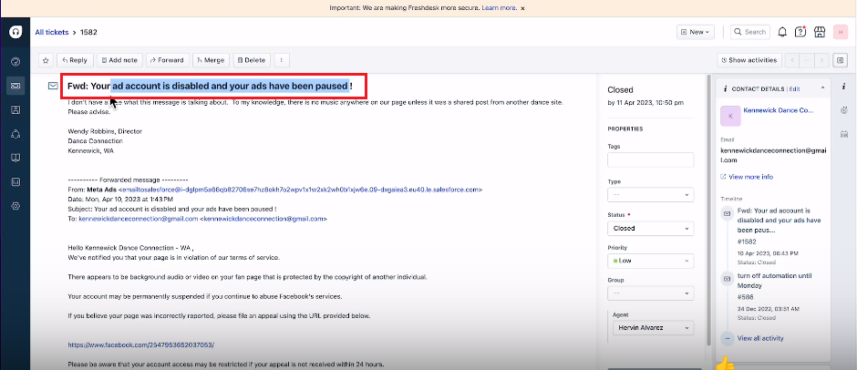The image size is (857, 370).
Task: Open the Status dropdown showing Closed
Action: 650,228
